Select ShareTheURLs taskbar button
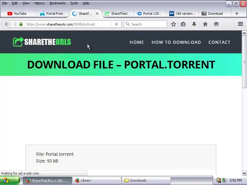Viewport: 247px width, 185px height. tap(47, 180)
